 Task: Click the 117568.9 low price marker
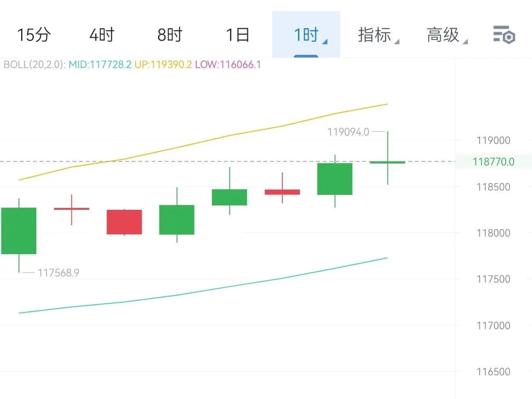[58, 273]
